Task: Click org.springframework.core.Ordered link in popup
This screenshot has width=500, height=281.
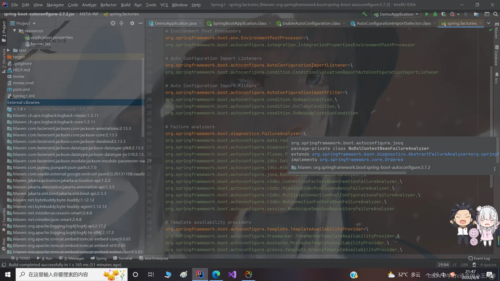Action: (x=361, y=160)
